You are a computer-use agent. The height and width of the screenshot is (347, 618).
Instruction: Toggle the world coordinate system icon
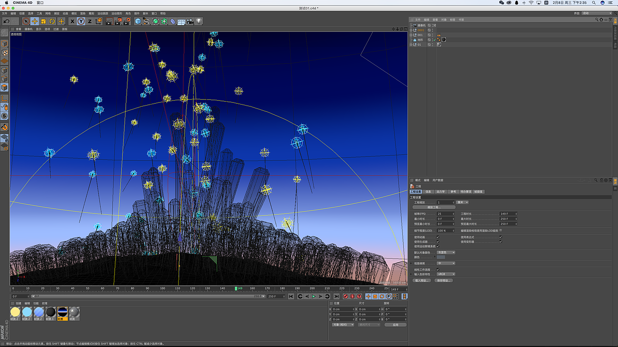(98, 21)
